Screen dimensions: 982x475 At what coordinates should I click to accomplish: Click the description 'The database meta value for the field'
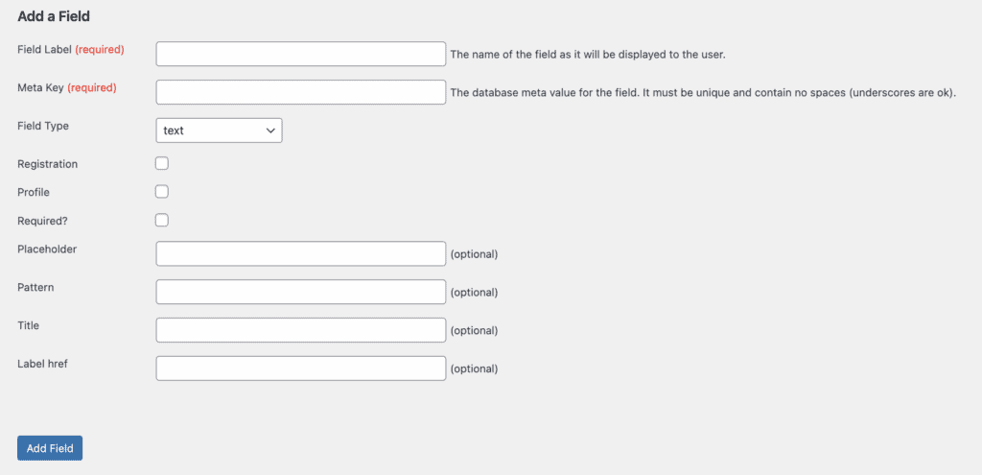703,93
